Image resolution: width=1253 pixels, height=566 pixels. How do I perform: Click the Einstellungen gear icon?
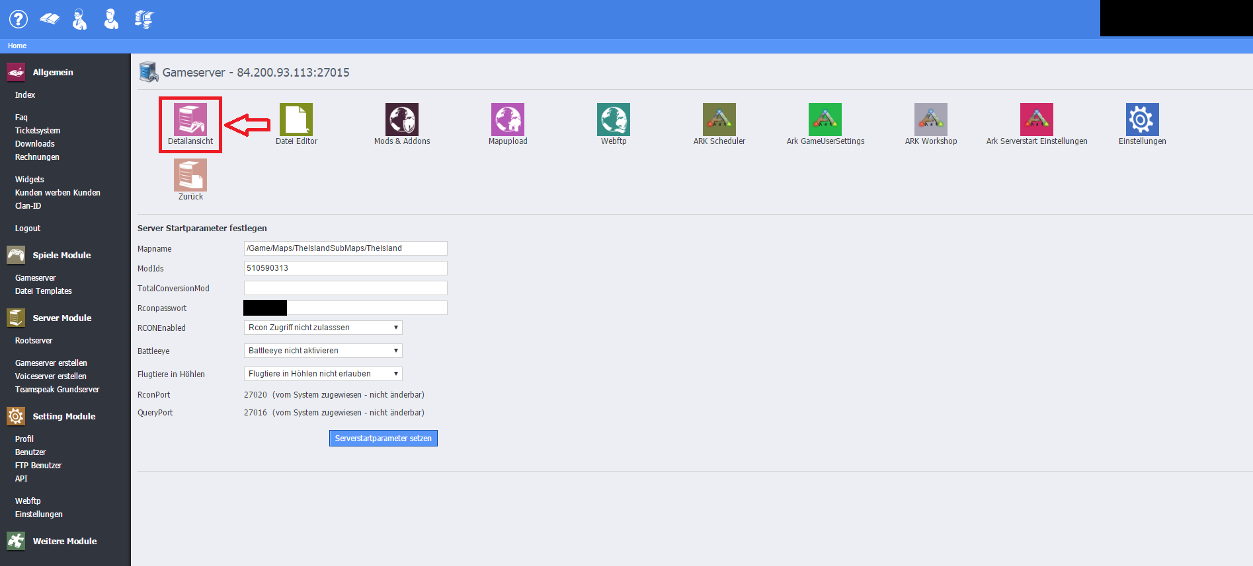point(1143,120)
